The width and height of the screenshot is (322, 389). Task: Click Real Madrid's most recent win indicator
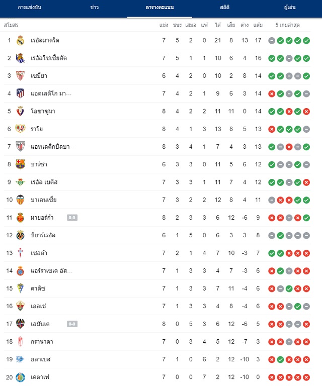306,41
